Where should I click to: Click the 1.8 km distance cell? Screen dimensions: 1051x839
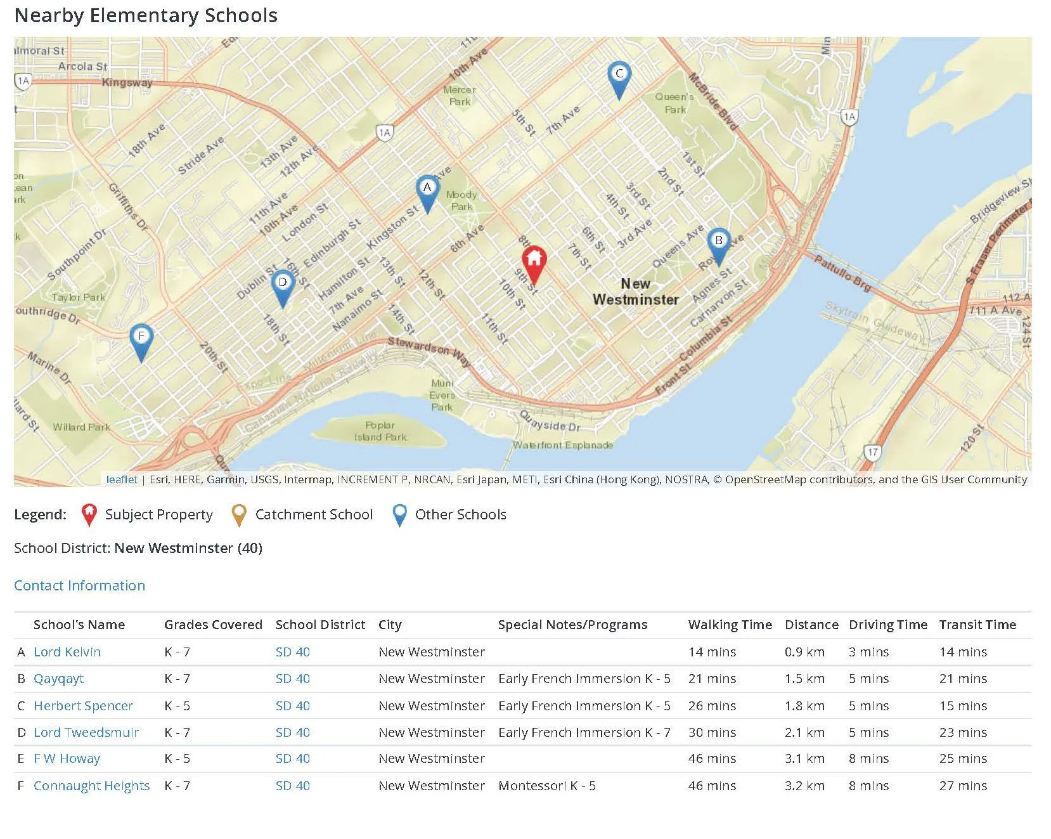[x=804, y=706]
